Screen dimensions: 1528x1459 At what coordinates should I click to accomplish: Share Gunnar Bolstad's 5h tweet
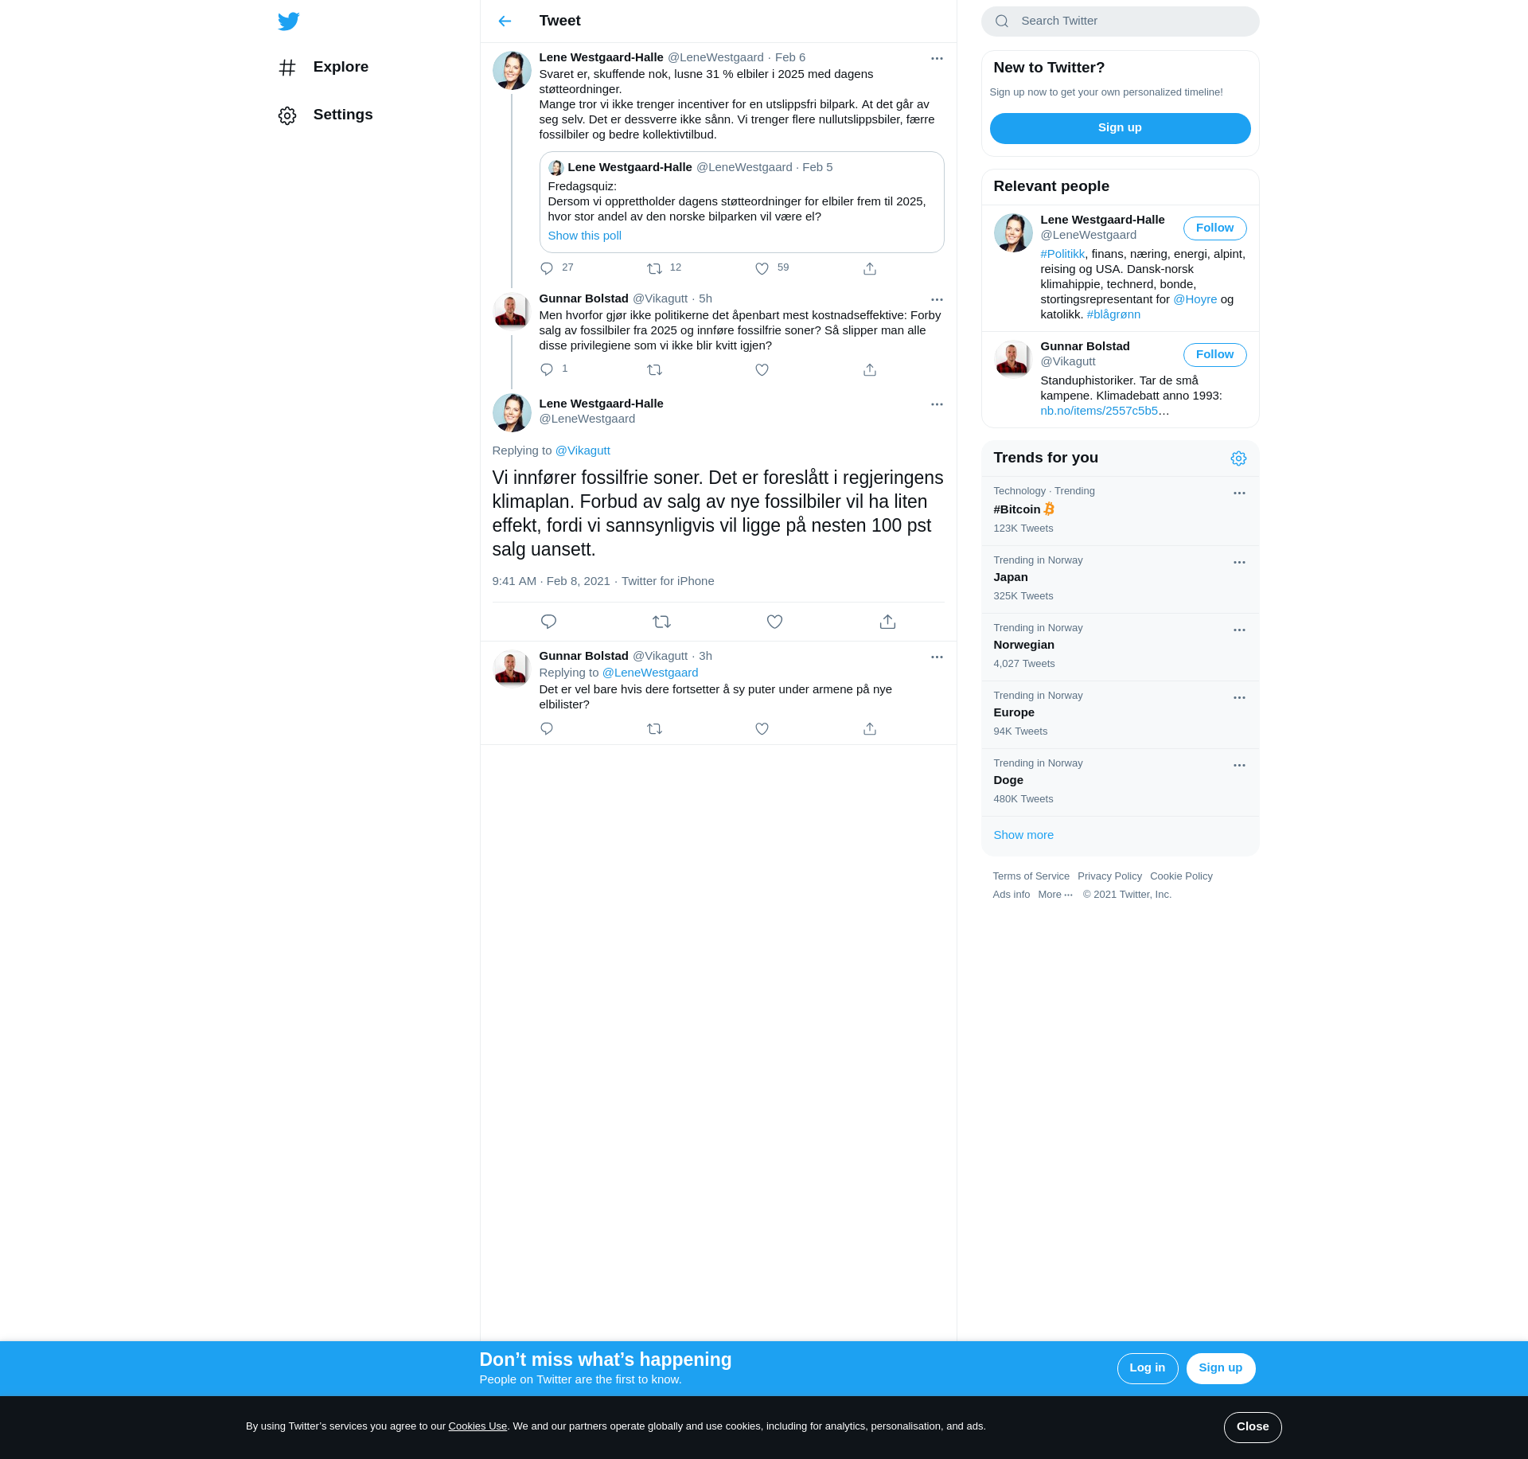[x=870, y=369]
